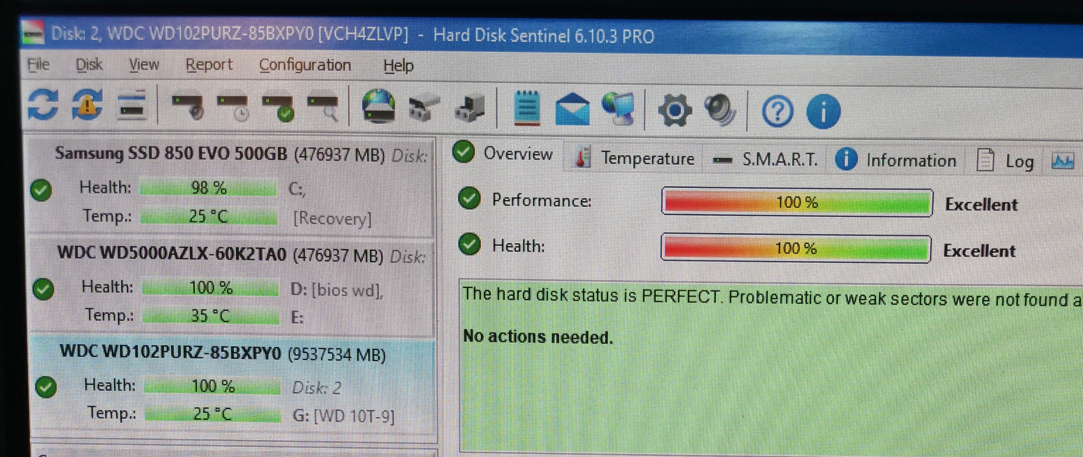Click the Performance 100 % bar
The height and width of the screenshot is (457, 1083).
coord(797,202)
